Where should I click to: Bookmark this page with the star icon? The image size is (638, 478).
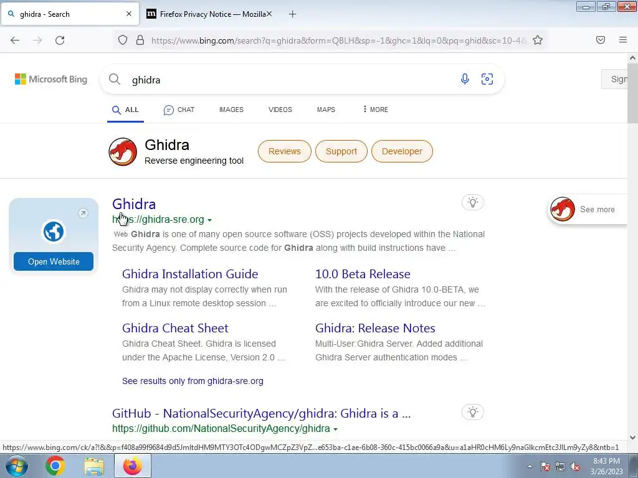click(538, 40)
